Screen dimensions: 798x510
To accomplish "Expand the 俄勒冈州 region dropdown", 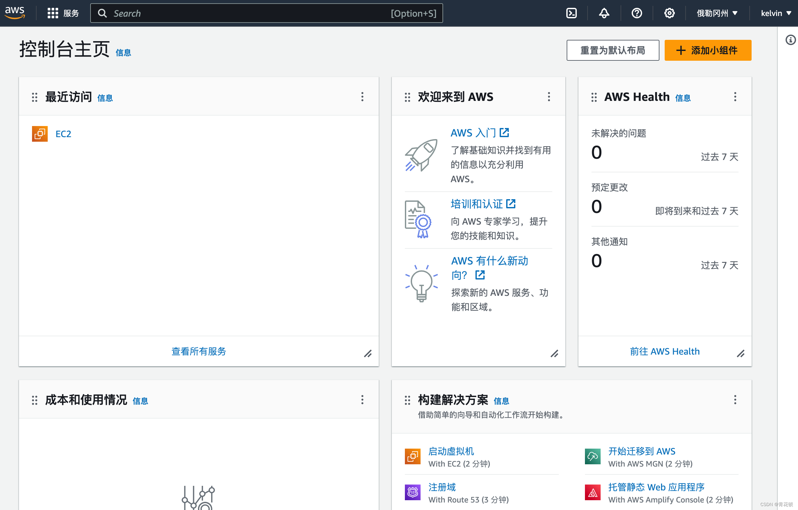I will [x=717, y=13].
